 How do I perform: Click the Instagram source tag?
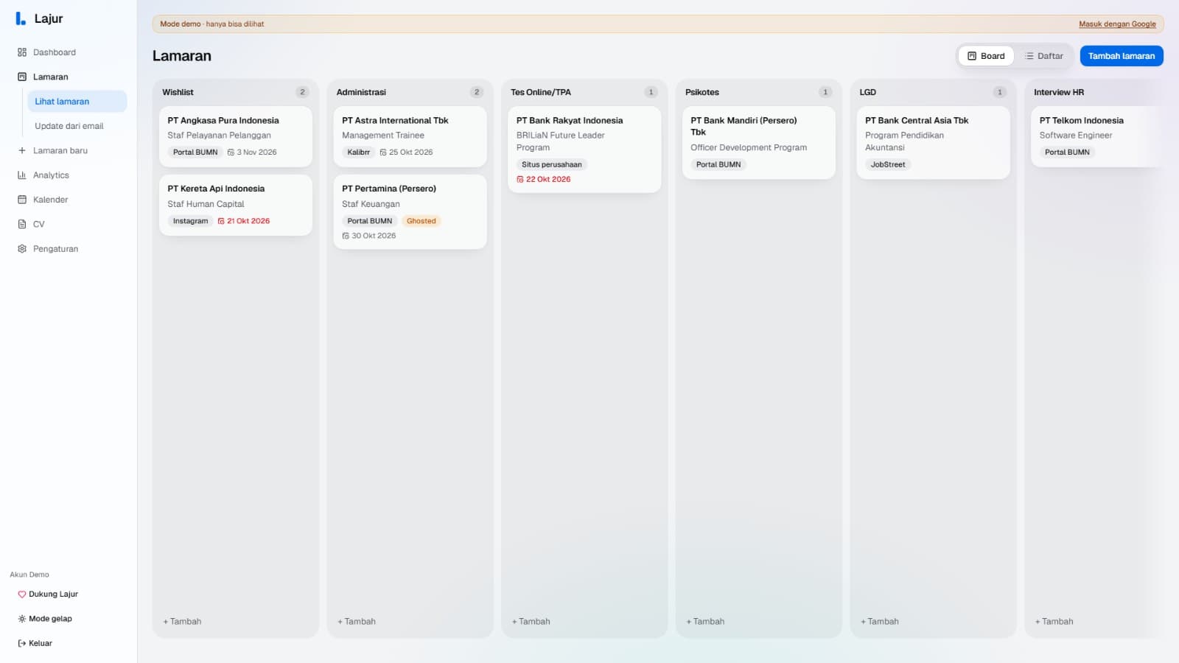(190, 221)
